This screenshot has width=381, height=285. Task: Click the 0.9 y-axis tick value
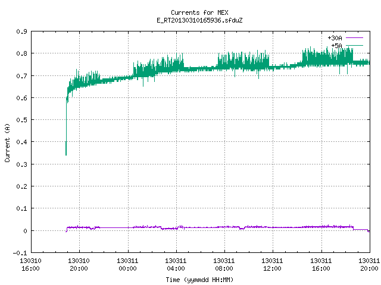click(22, 31)
